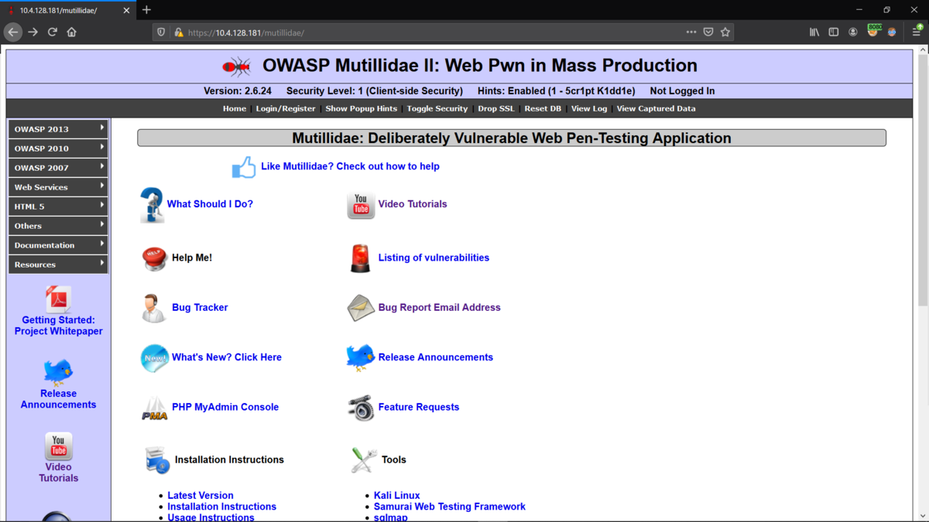This screenshot has height=522, width=929.
Task: Open the Latest Version link
Action: pyautogui.click(x=201, y=496)
